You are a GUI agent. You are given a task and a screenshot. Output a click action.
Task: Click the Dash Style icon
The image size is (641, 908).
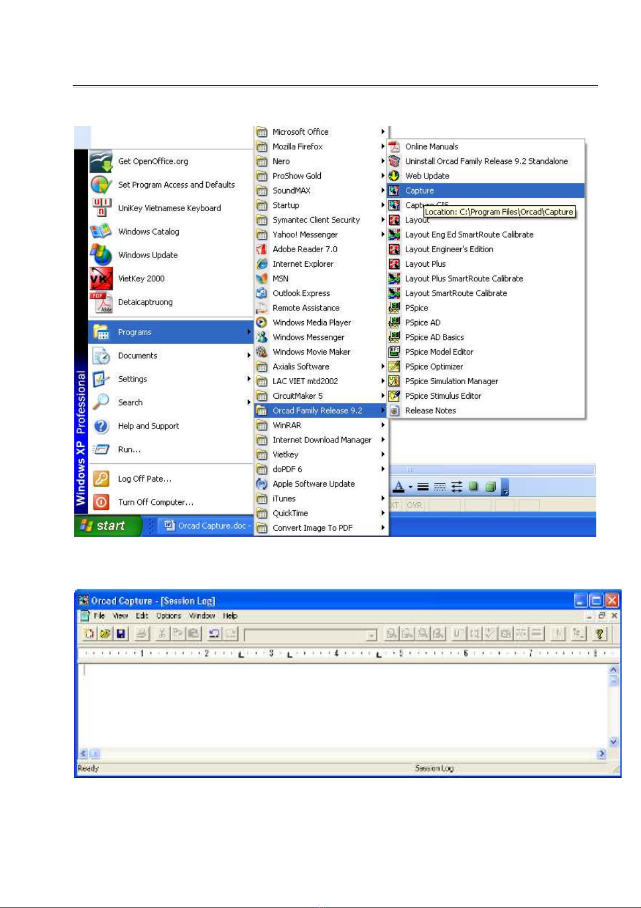440,487
